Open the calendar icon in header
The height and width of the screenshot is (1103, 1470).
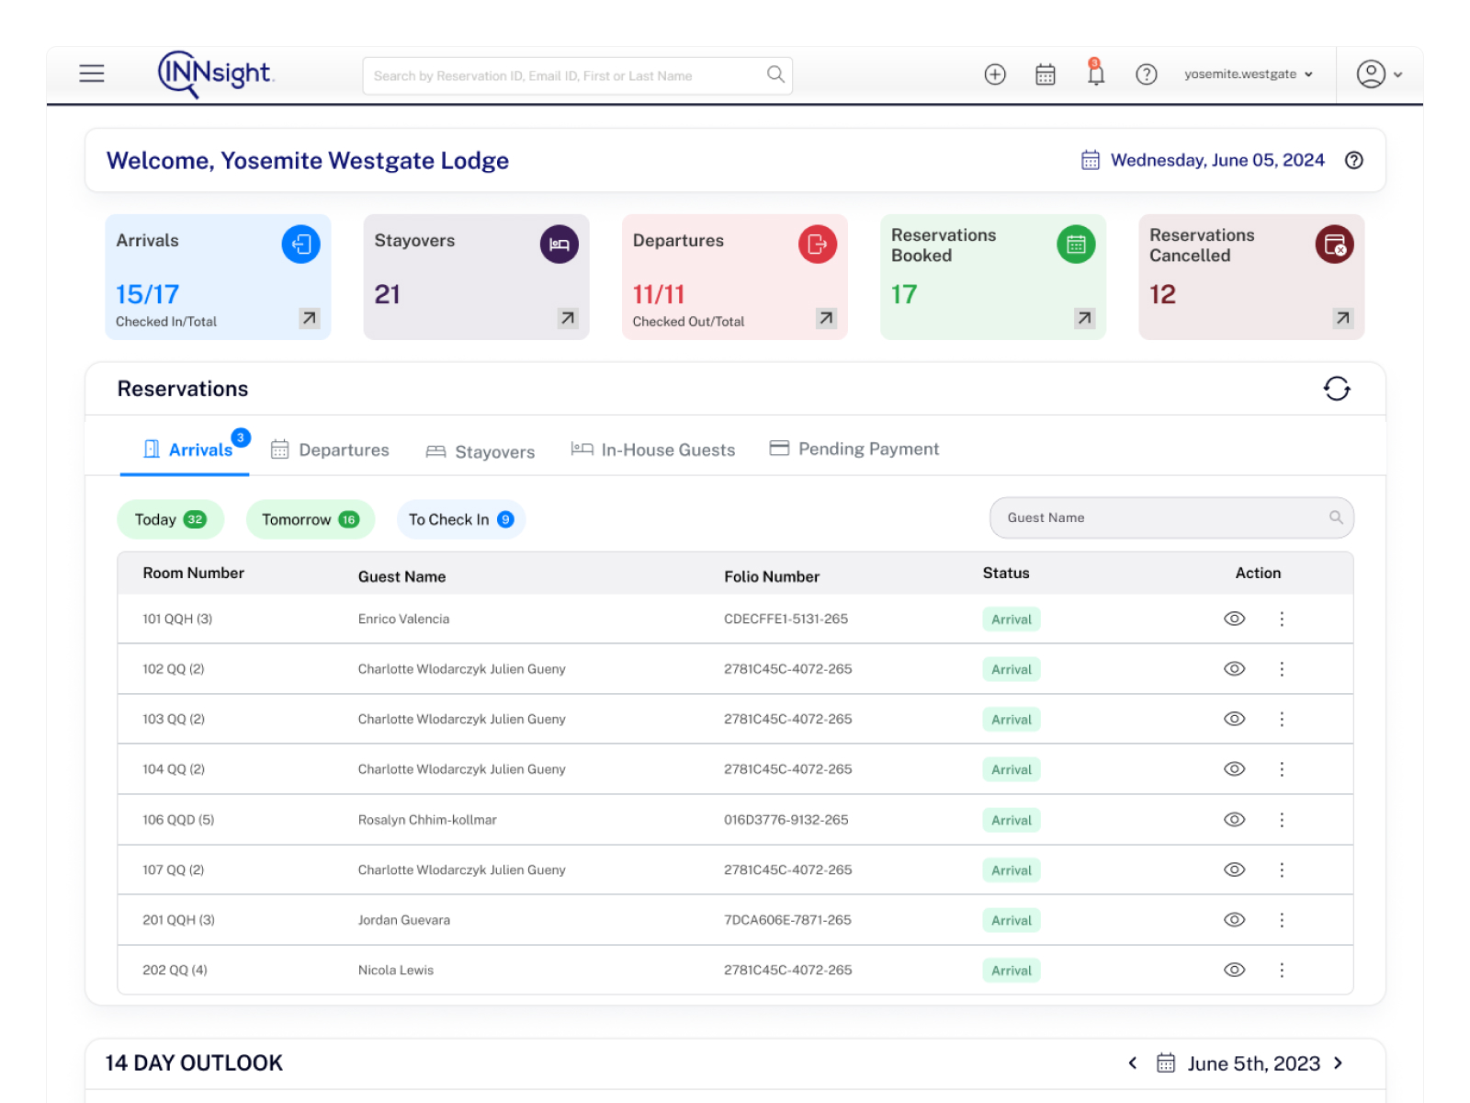point(1046,74)
